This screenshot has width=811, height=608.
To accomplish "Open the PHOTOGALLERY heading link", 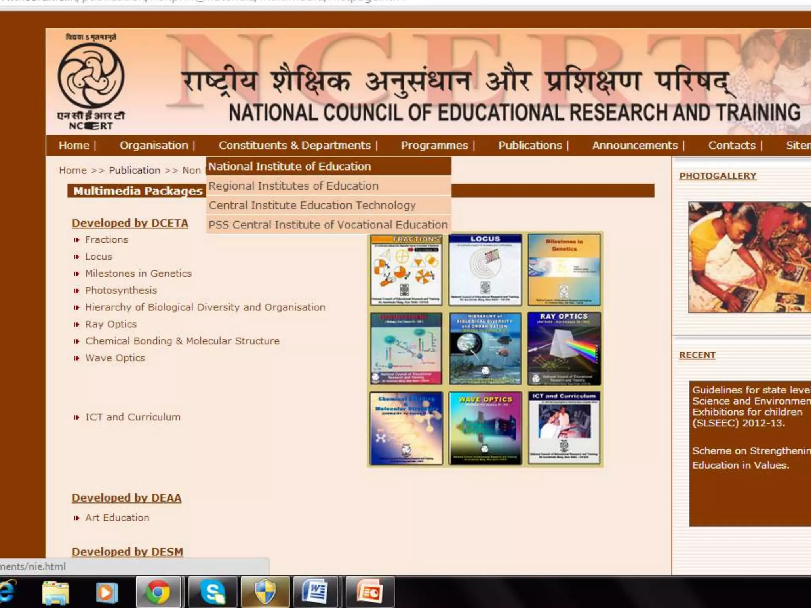I will (717, 176).
